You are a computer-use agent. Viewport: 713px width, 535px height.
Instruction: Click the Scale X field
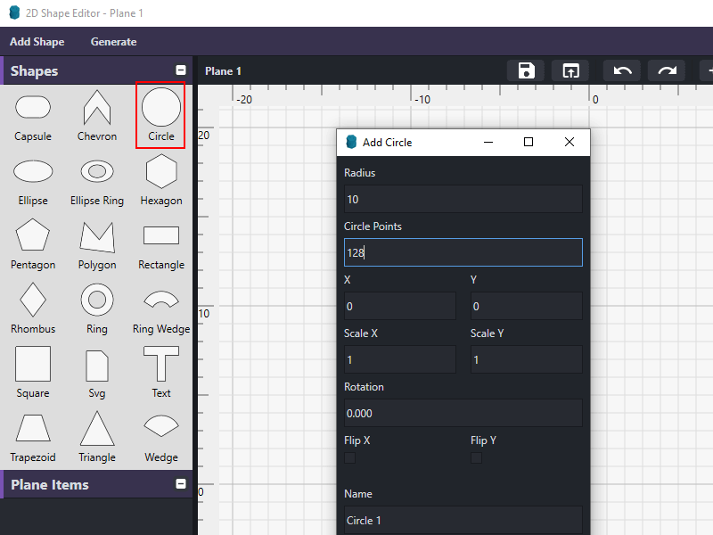point(399,359)
